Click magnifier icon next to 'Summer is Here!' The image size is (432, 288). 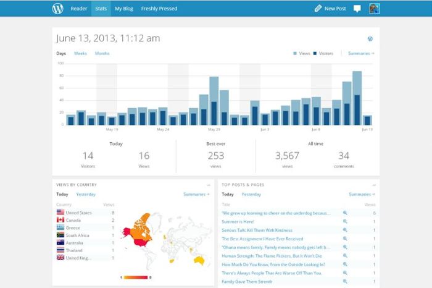pos(345,221)
